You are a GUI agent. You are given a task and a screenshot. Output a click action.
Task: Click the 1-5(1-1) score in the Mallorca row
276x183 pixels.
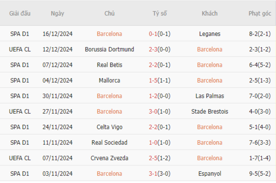pyautogui.click(x=160, y=80)
